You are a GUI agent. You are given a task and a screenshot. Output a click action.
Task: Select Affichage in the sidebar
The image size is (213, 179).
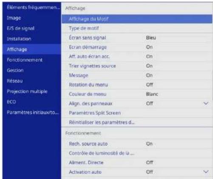click(32, 49)
